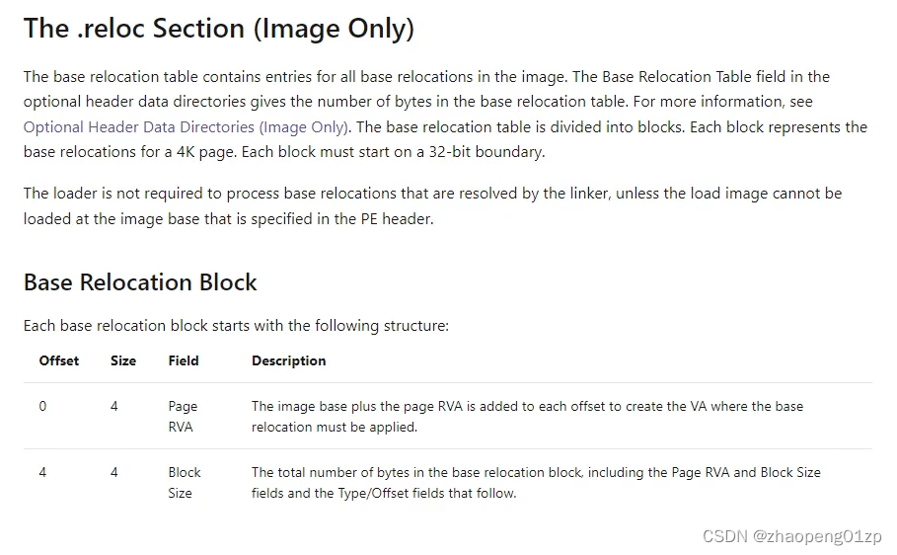This screenshot has width=897, height=555.
Task: Open the Optional Header Data Directories link
Action: [x=186, y=126]
